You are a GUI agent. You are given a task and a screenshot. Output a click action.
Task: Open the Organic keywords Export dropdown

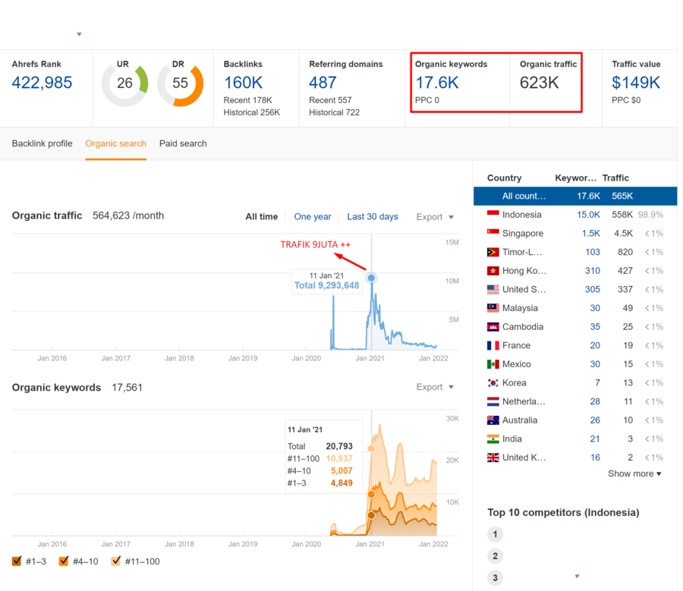coord(435,387)
